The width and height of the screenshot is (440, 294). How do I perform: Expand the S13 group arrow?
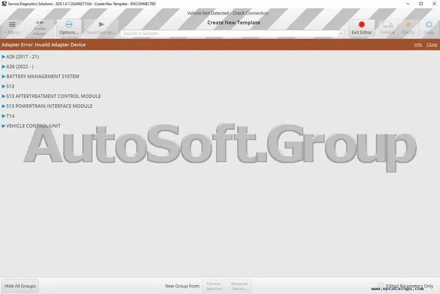pos(3,86)
